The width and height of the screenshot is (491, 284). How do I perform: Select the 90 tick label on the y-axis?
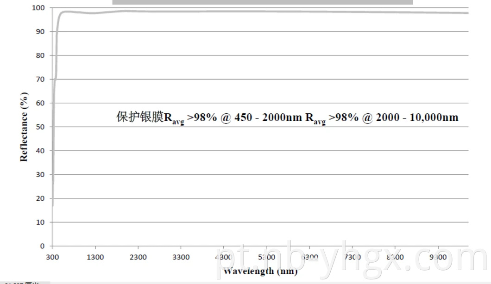coord(41,31)
